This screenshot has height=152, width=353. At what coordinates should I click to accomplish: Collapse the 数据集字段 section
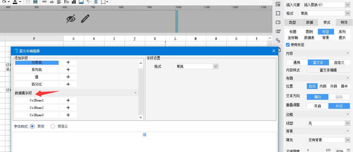[x=135, y=93]
